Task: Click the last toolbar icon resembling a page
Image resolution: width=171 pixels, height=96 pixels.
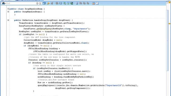Action: coord(97,3)
